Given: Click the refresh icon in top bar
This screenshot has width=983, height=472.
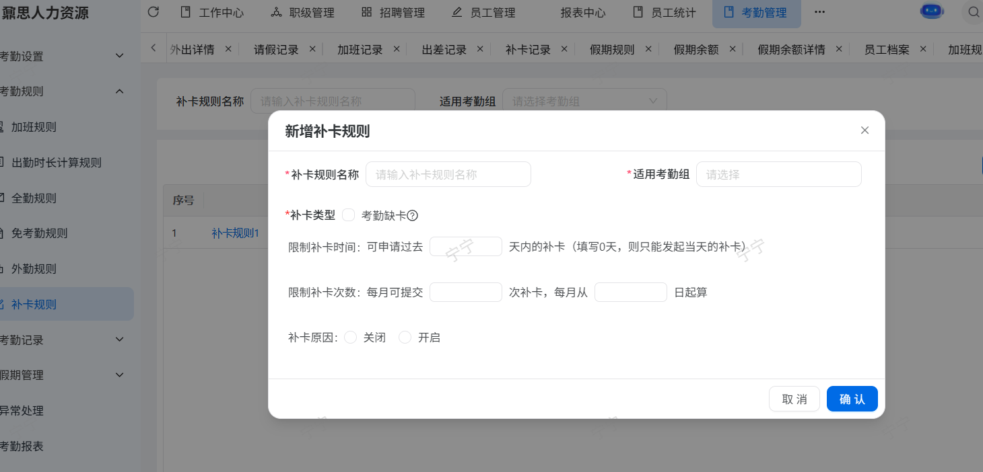Looking at the screenshot, I should (153, 12).
